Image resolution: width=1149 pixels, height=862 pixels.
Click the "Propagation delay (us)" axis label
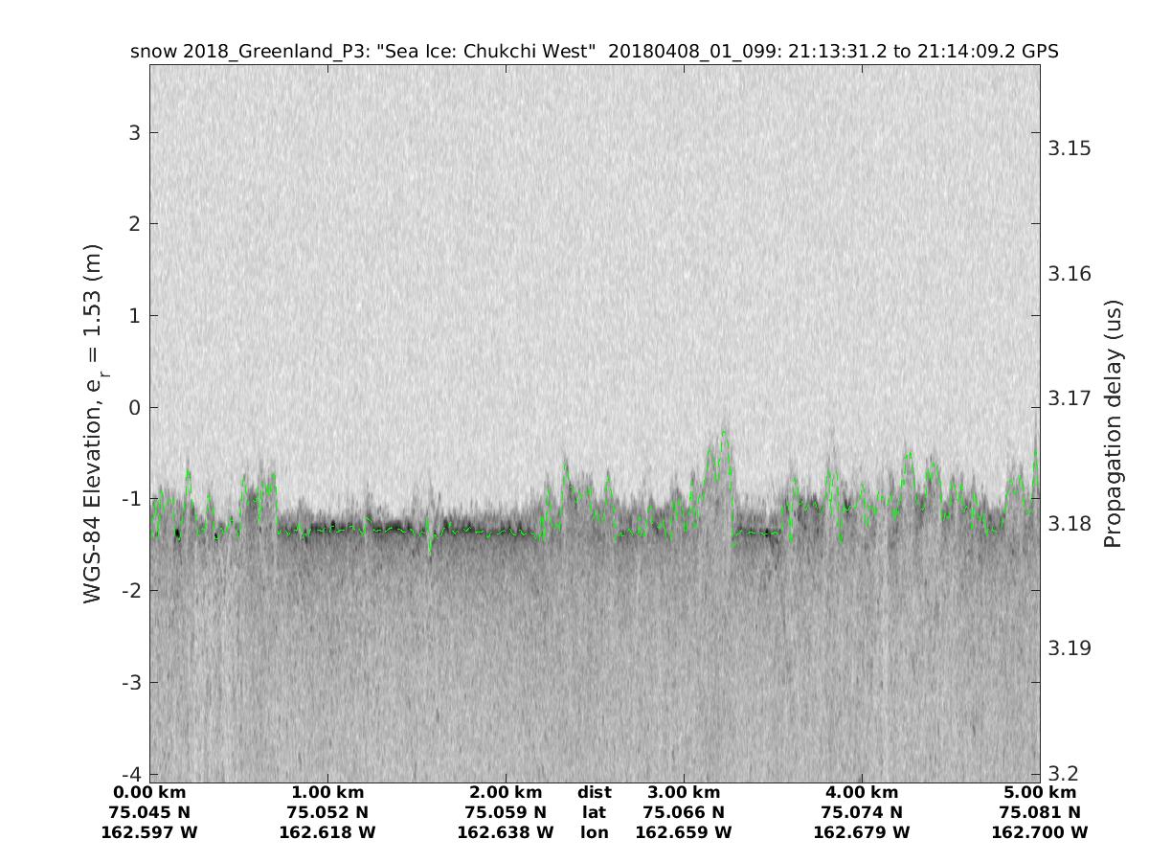[1112, 423]
